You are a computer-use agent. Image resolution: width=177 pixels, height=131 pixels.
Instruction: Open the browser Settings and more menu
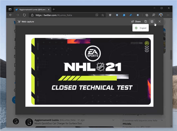point(168,15)
